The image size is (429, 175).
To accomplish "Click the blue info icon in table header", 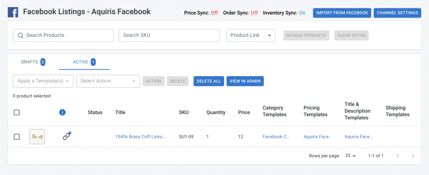I will point(62,112).
